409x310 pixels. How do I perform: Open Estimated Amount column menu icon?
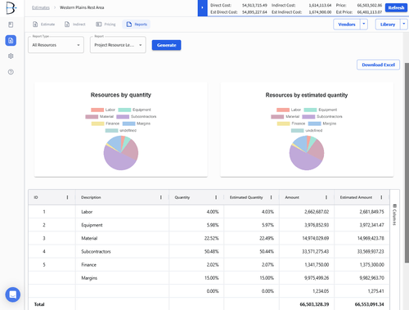pyautogui.click(x=381, y=197)
